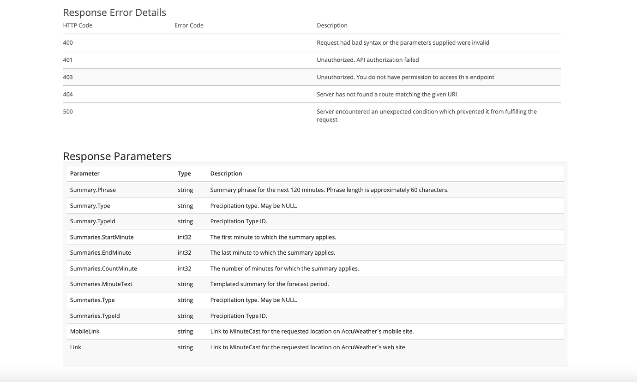Select the 500 HTTP code cell
Screen dimensions: 637x382
68,111
